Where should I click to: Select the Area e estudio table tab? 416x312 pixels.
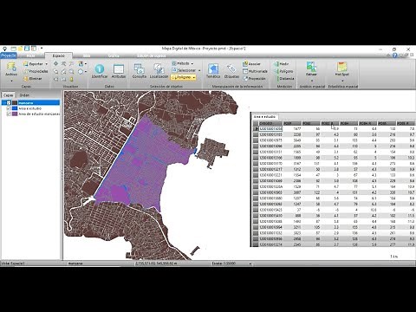pos(264,117)
